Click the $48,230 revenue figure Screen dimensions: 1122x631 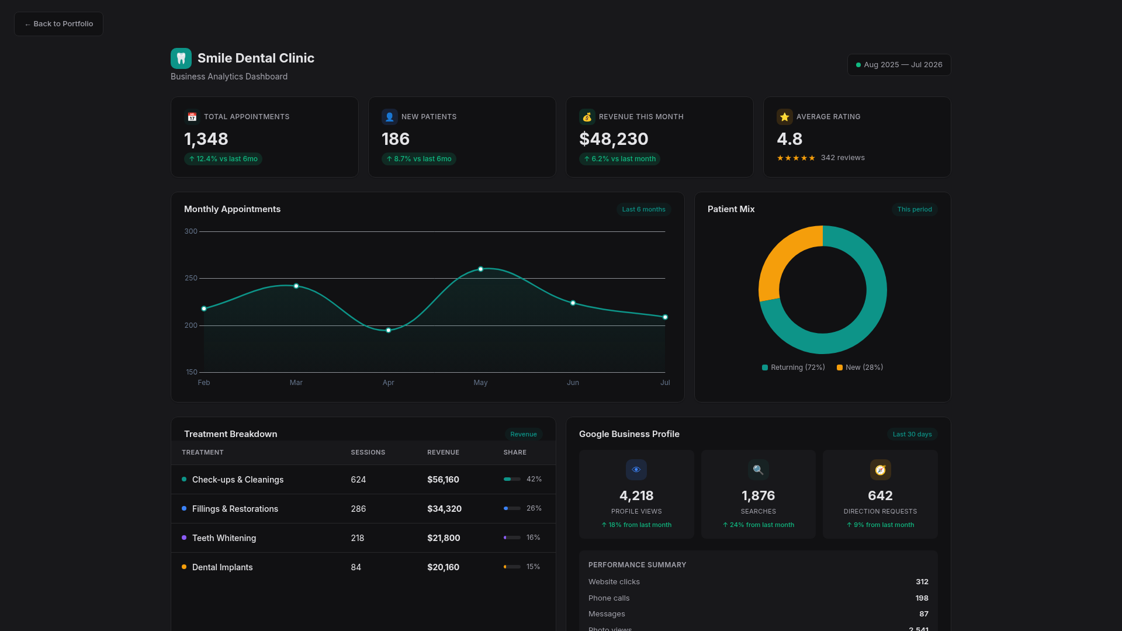tap(614, 139)
